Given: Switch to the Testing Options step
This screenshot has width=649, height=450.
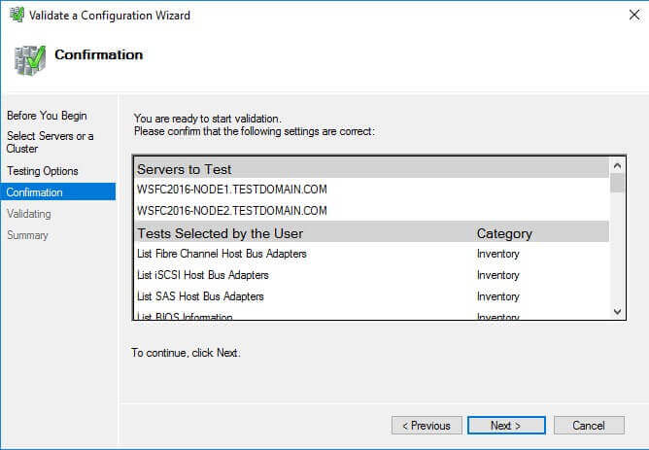Looking at the screenshot, I should (43, 171).
